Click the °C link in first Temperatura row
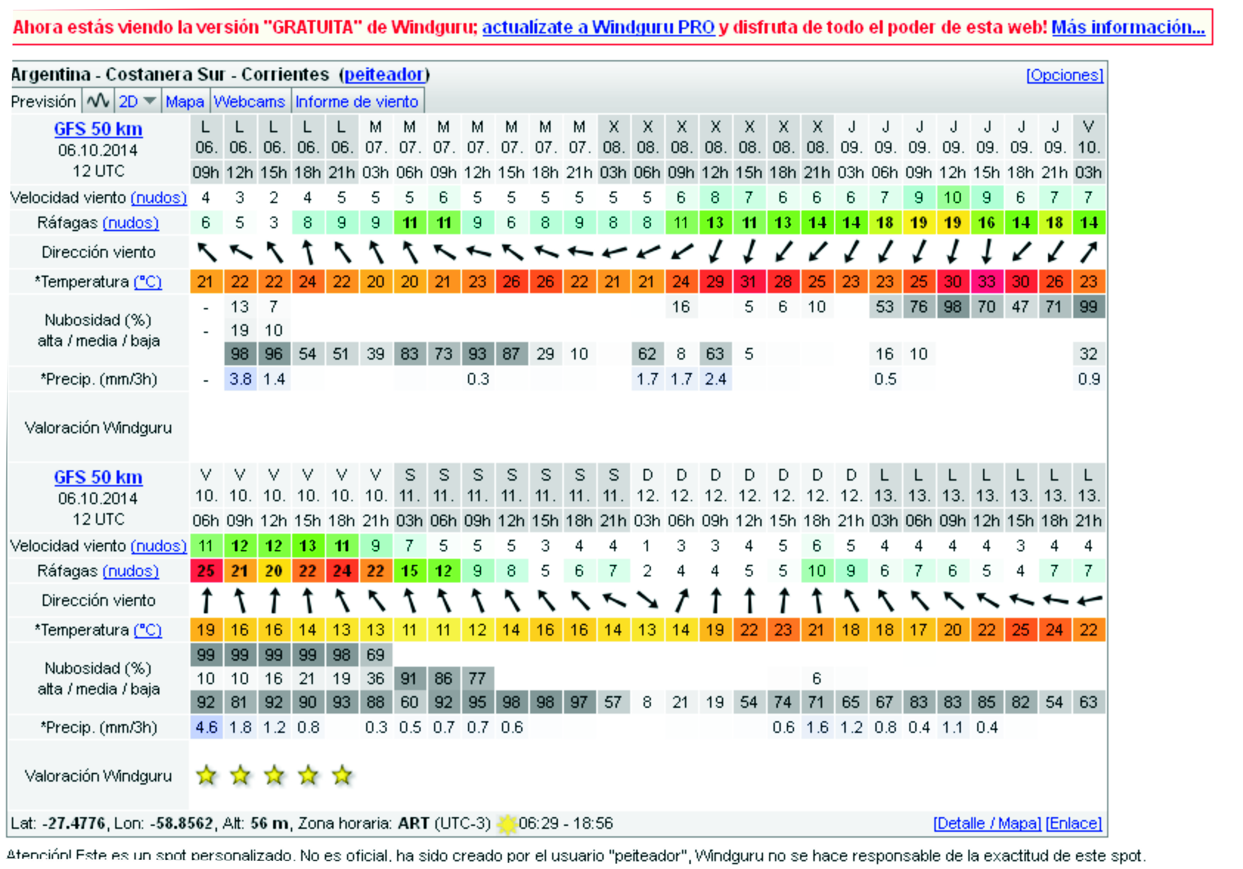Image resolution: width=1243 pixels, height=869 pixels. click(x=148, y=282)
